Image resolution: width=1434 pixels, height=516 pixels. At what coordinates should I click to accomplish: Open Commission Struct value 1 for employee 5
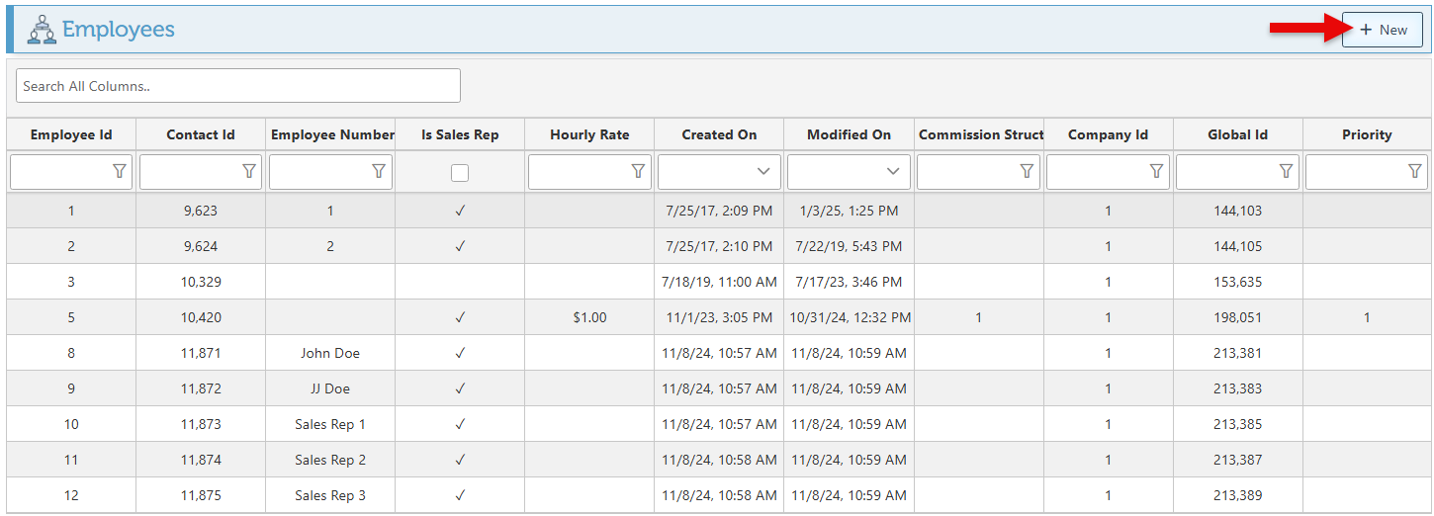[978, 317]
